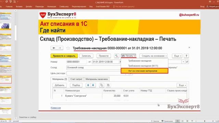Open the Главная ribbon tab
This screenshot has width=219, height=123.
point(9,6)
